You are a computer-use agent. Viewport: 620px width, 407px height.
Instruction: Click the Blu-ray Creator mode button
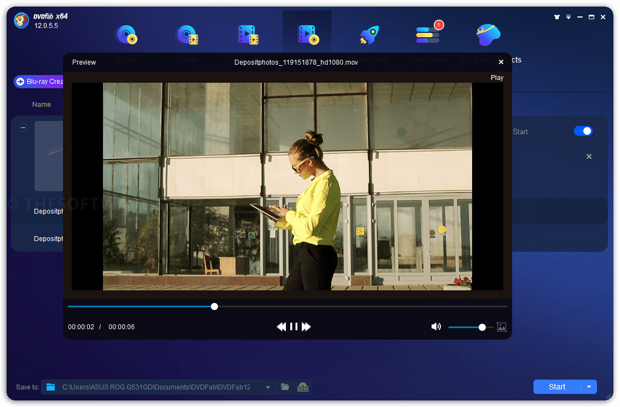pyautogui.click(x=39, y=82)
